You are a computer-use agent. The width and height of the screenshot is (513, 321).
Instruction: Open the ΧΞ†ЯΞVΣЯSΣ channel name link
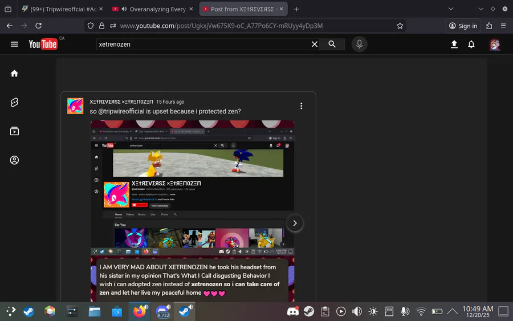click(x=121, y=101)
